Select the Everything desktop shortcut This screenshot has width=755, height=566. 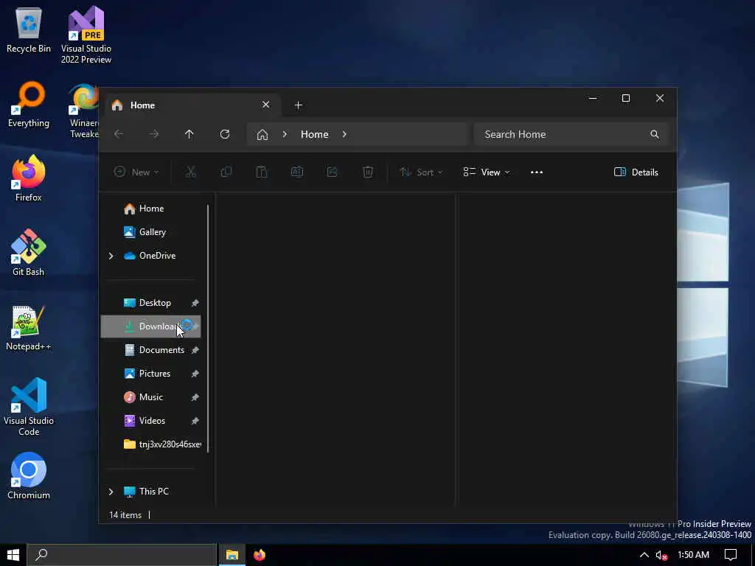click(29, 105)
